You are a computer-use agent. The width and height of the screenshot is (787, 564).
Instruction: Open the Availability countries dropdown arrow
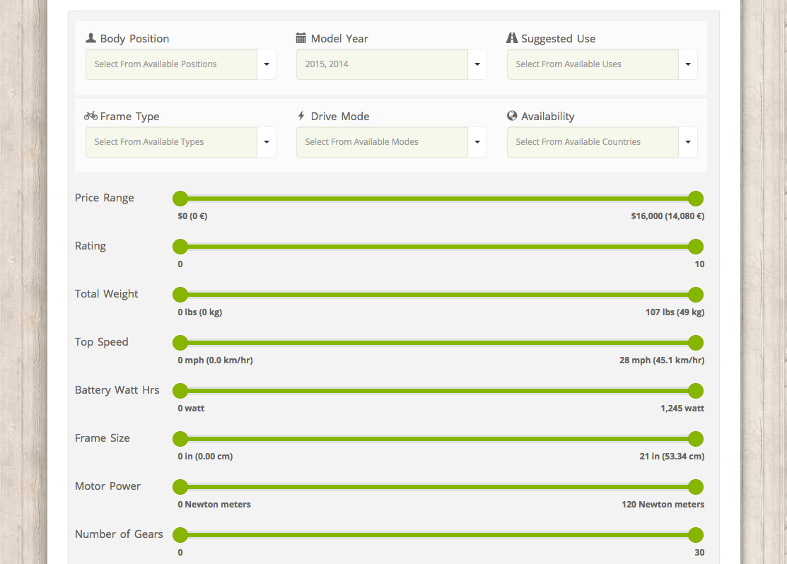click(x=688, y=142)
